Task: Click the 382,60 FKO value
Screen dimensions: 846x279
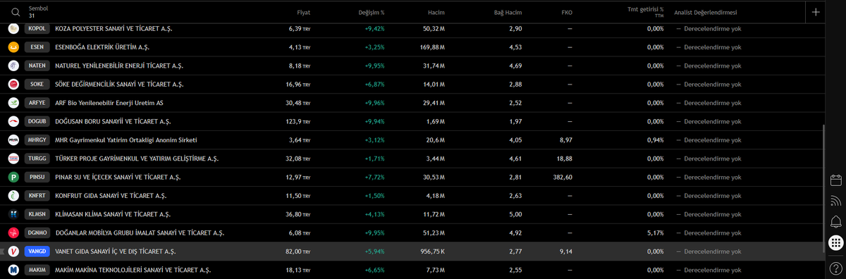Action: click(563, 177)
